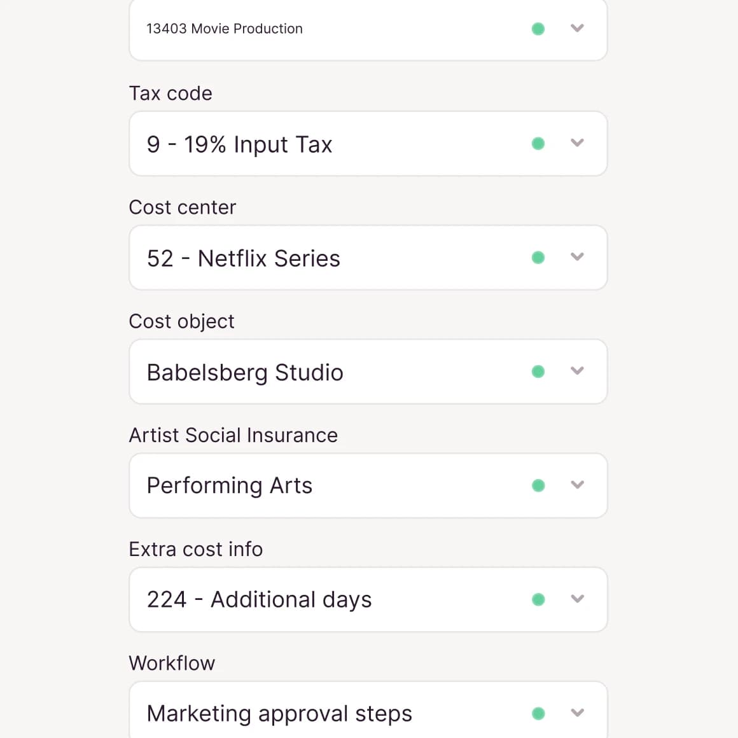Open the Extra cost info chevron
The height and width of the screenshot is (738, 738).
pyautogui.click(x=577, y=599)
